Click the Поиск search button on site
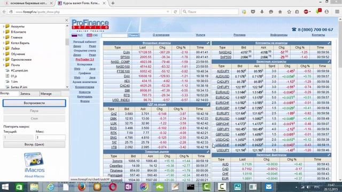This screenshot has height=192, width=342. coord(134,35)
